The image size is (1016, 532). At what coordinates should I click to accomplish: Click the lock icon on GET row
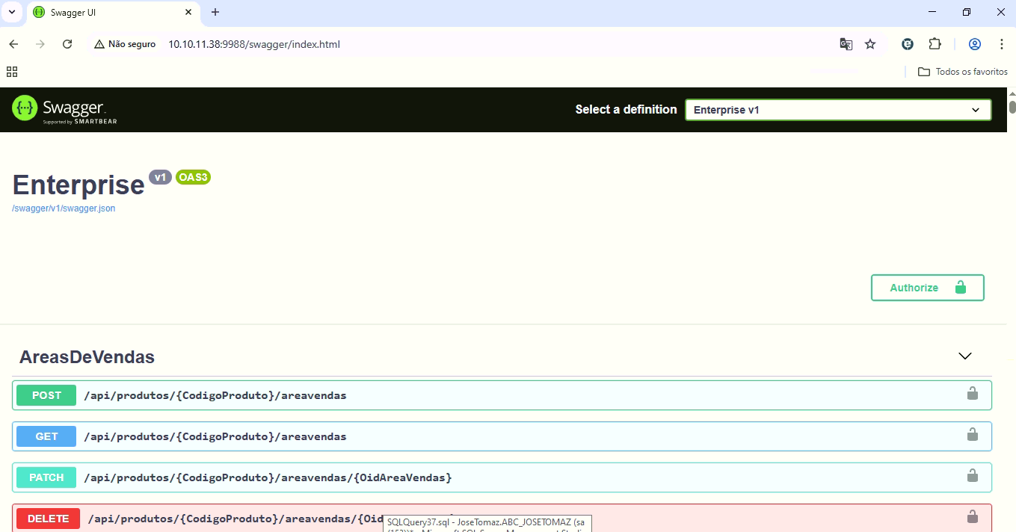click(x=973, y=434)
